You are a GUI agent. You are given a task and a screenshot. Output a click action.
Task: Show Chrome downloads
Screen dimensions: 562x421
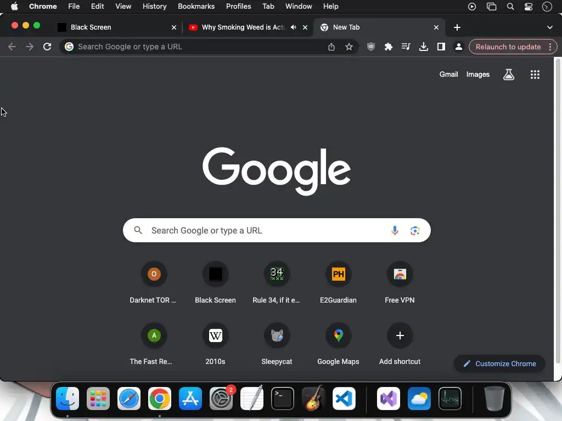[x=423, y=47]
